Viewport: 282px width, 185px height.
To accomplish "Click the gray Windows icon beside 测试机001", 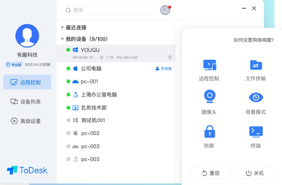I will coord(76,120).
